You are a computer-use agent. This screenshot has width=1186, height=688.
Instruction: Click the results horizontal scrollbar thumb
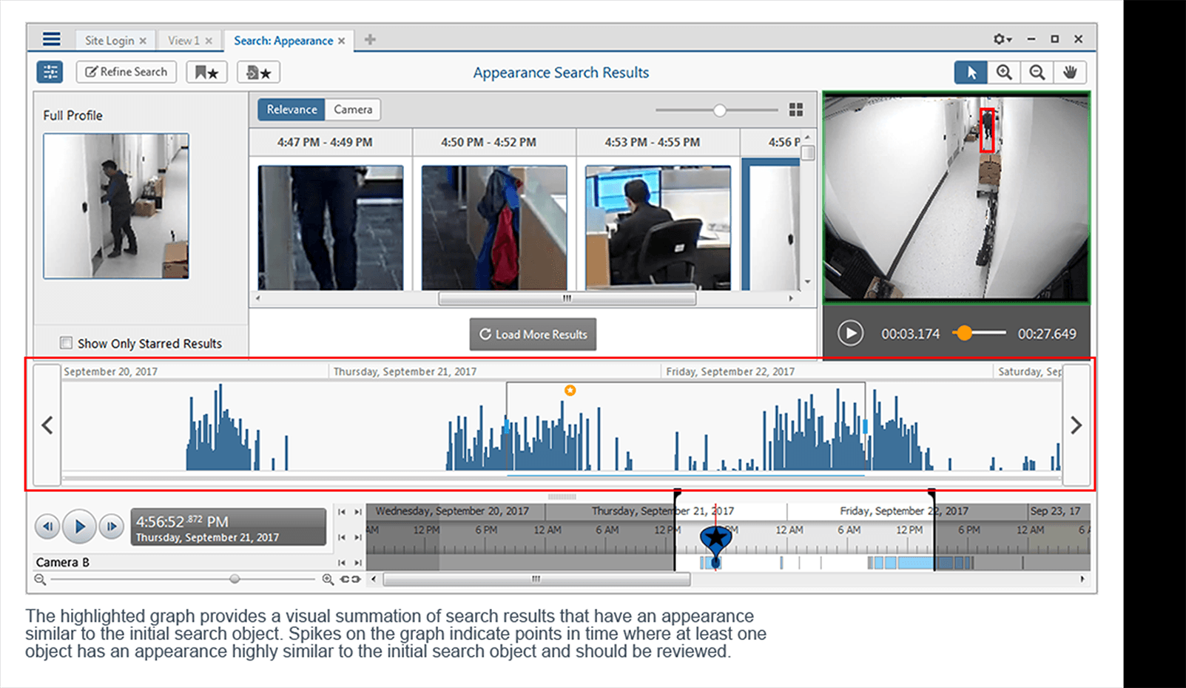pyautogui.click(x=567, y=299)
